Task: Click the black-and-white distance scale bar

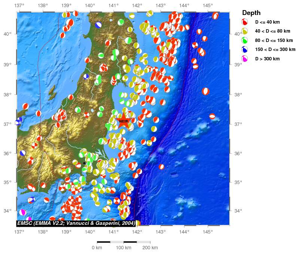Action: [x=123, y=242]
